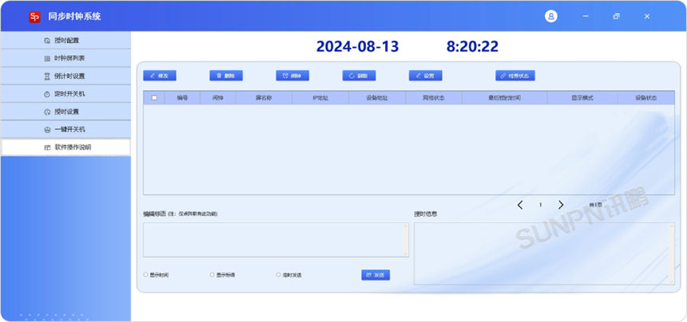Go to next page with right chevron
This screenshot has height=322, width=687.
tap(561, 205)
